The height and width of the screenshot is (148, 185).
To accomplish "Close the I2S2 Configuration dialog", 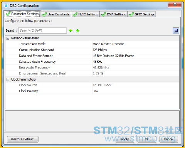I will (x=175, y=4).
